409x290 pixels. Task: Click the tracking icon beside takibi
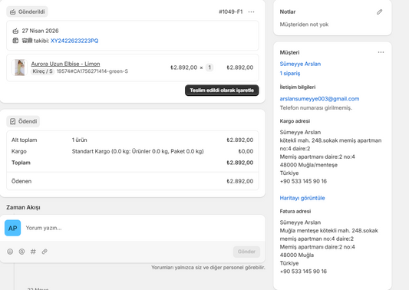[15, 41]
